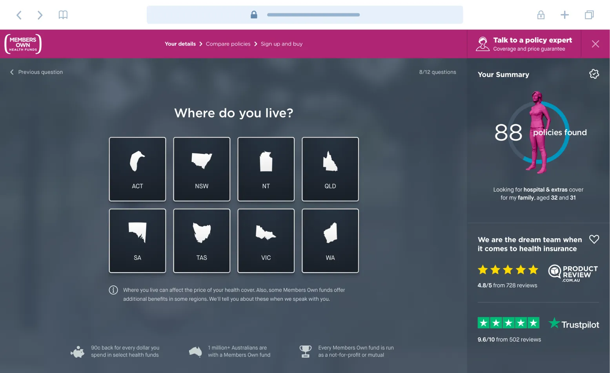Image resolution: width=610 pixels, height=373 pixels.
Task: Select TAS as your state
Action: pos(202,241)
